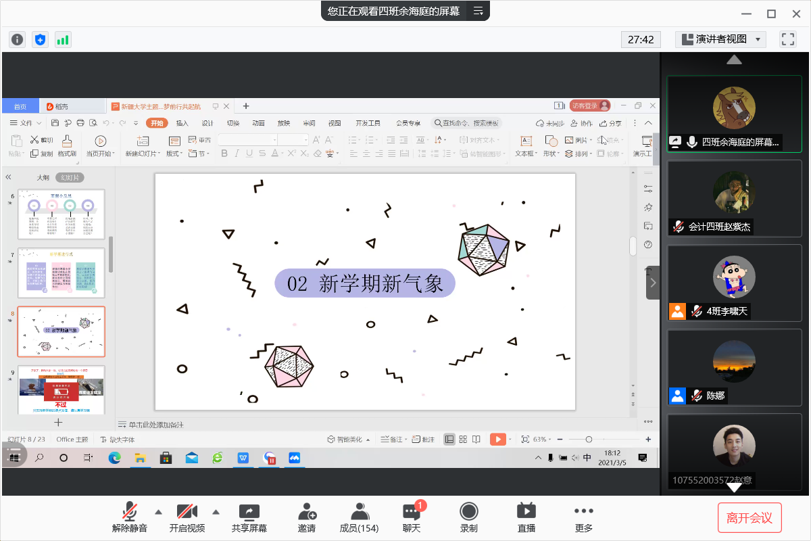Open the 演讲者视图 layout dropdown
811x541 pixels.
720,39
